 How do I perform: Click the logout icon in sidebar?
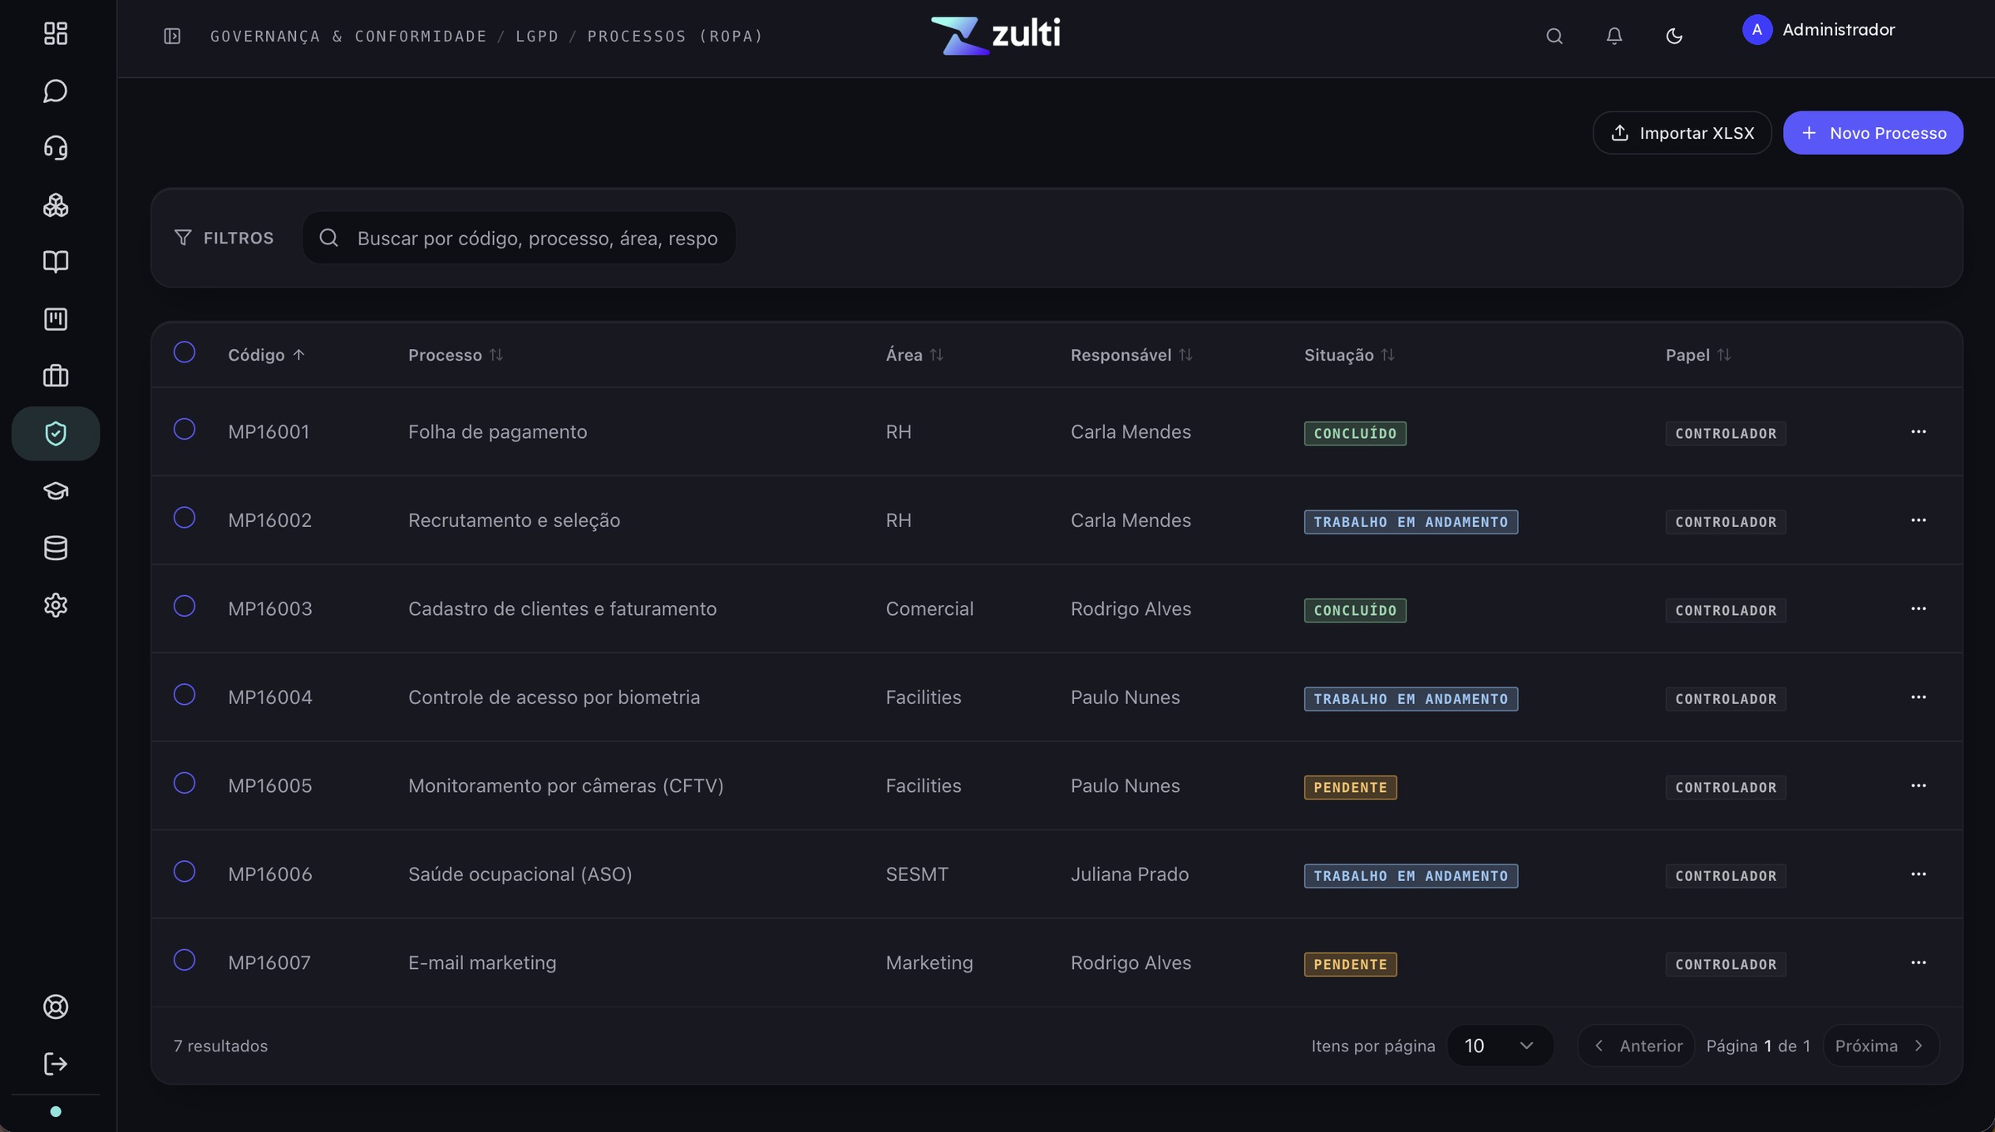click(x=56, y=1064)
